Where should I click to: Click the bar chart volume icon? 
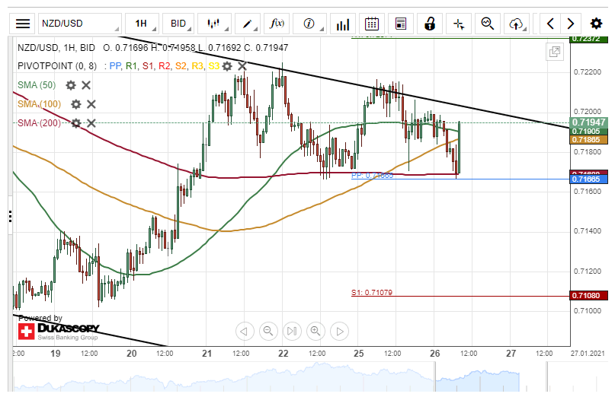343,24
